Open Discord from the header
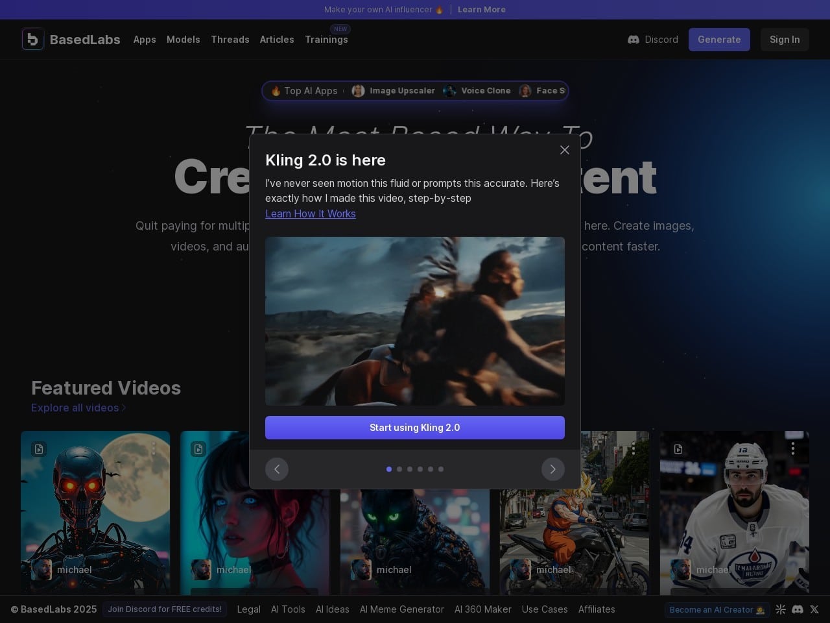This screenshot has height=623, width=830. click(653, 40)
